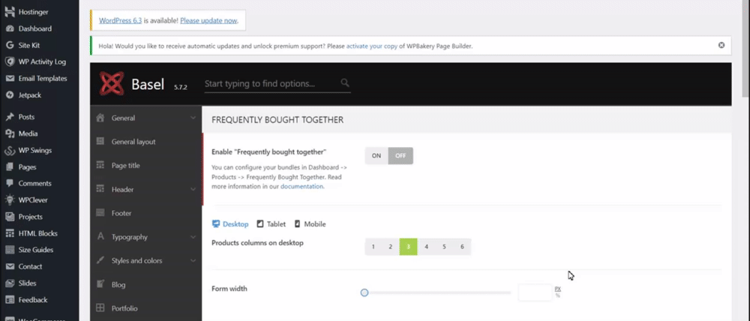Click the Basel red logo
The image size is (750, 321).
(x=112, y=84)
